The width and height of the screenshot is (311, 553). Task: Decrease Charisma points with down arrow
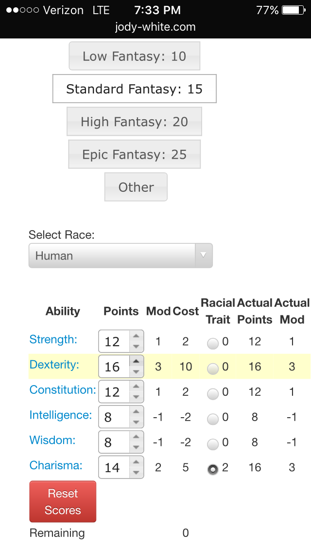[136, 473]
